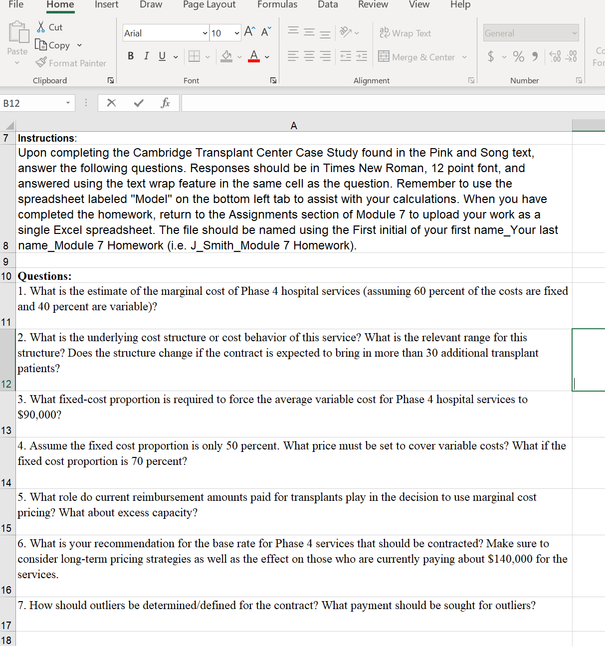The height and width of the screenshot is (646, 605).
Task: Confirm cell entry with the checkmark
Action: tap(138, 103)
